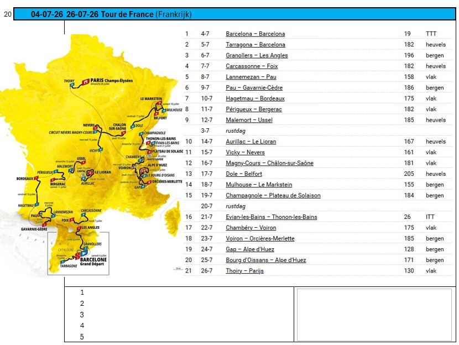Open the Barcelona – Barcelona stage 1 link
Screen dimensions: 459x345
coord(255,34)
